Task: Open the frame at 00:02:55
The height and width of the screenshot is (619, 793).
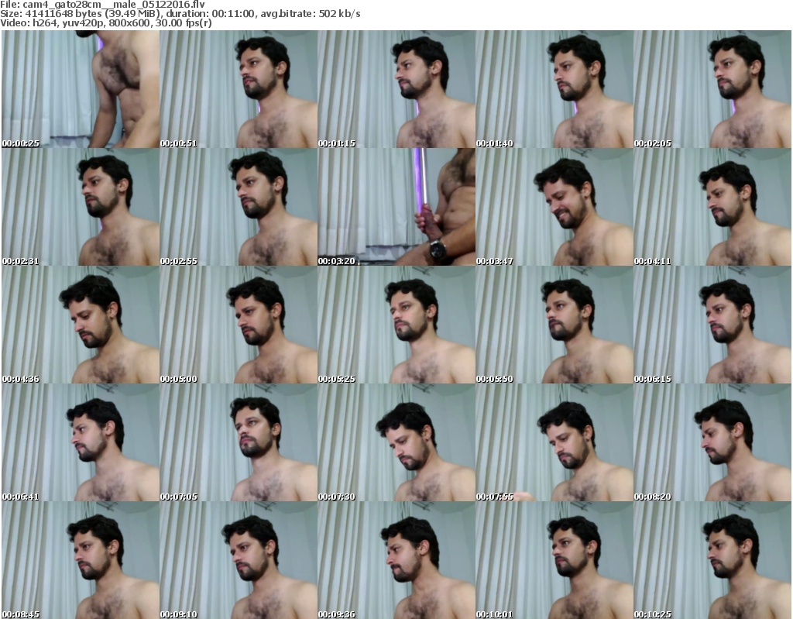Action: [x=238, y=207]
